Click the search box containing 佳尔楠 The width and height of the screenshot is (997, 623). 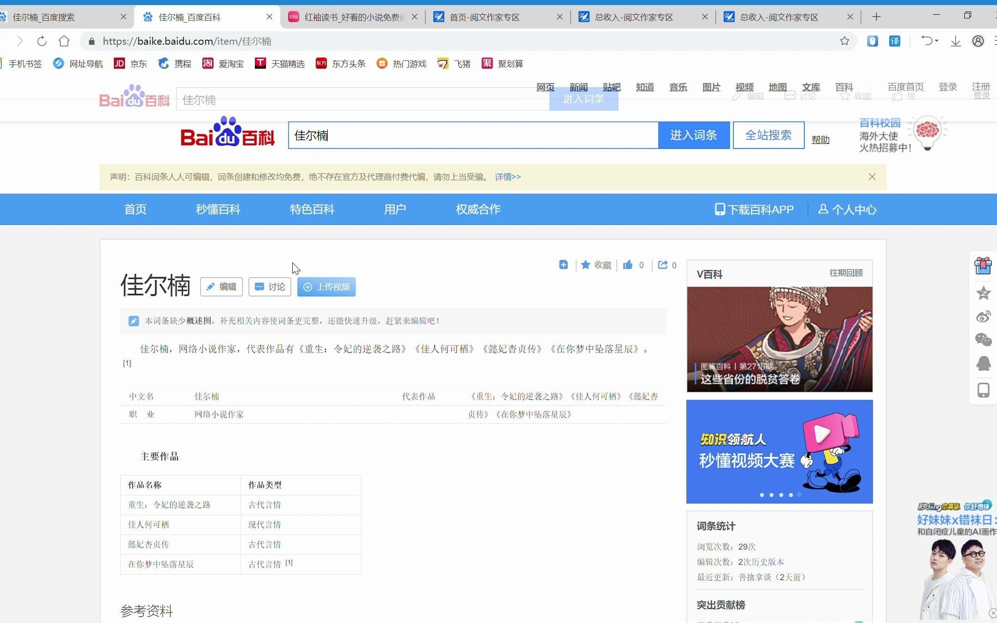click(473, 135)
